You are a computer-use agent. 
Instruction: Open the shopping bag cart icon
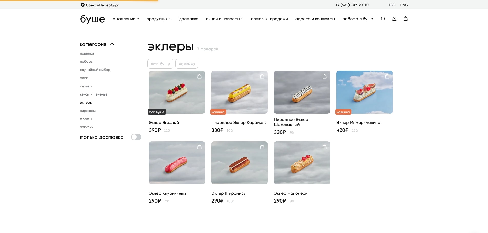(406, 19)
